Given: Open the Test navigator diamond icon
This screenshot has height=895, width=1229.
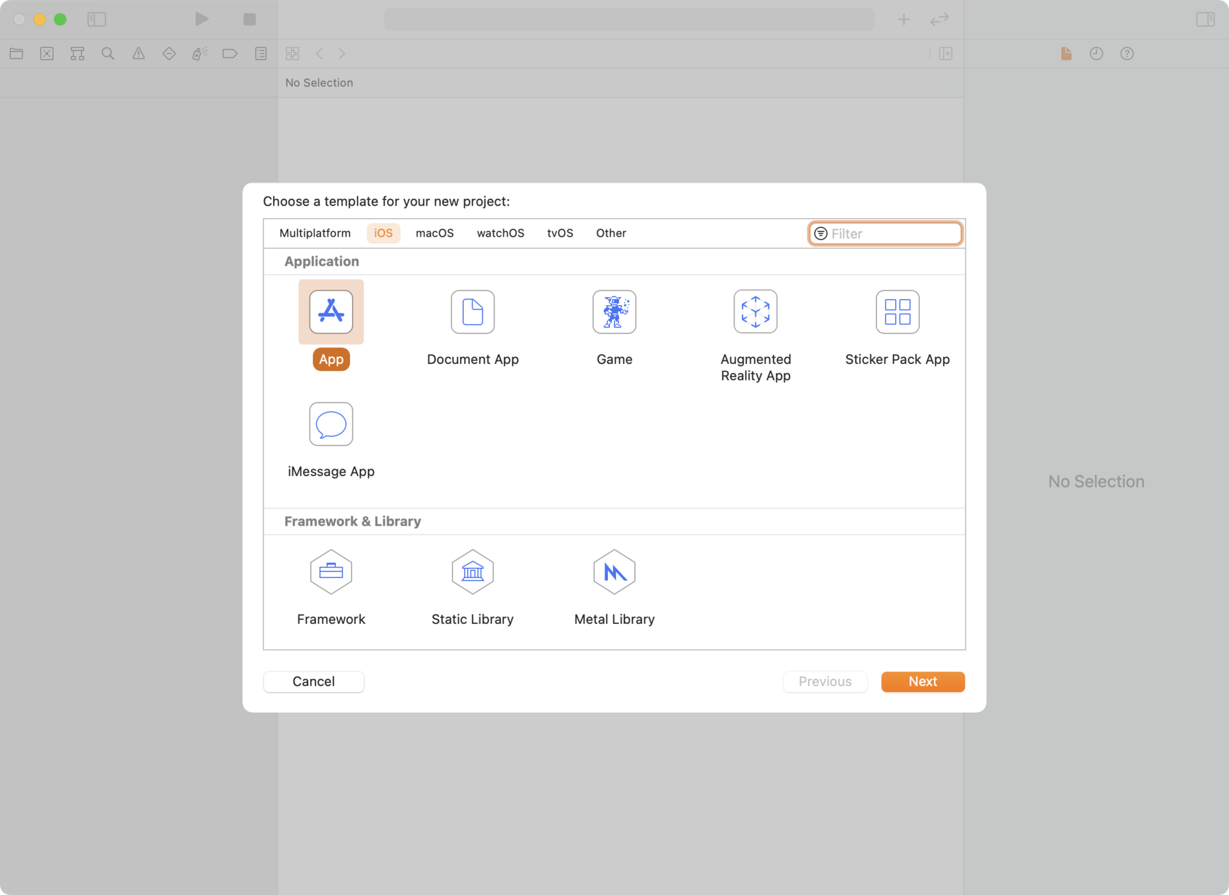Looking at the screenshot, I should 169,54.
